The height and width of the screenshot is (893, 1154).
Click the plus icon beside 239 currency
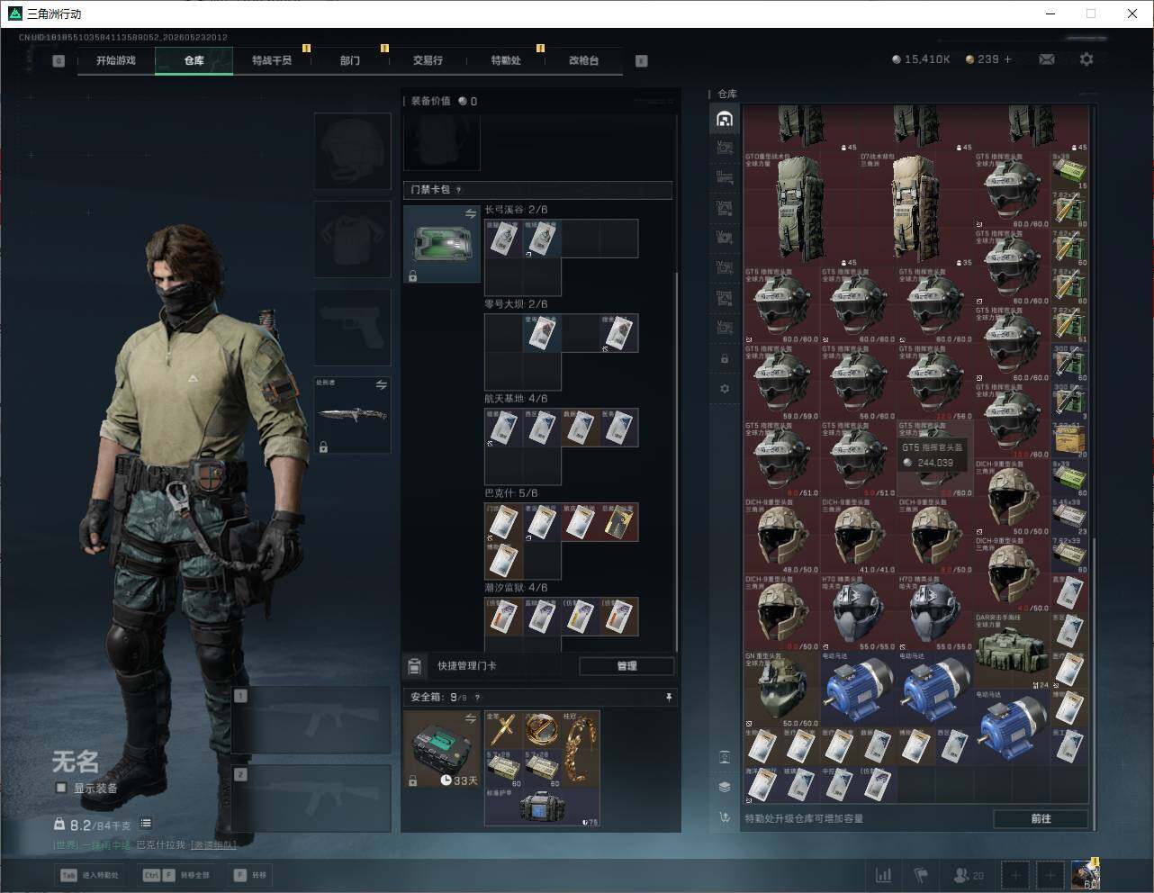click(x=1007, y=59)
